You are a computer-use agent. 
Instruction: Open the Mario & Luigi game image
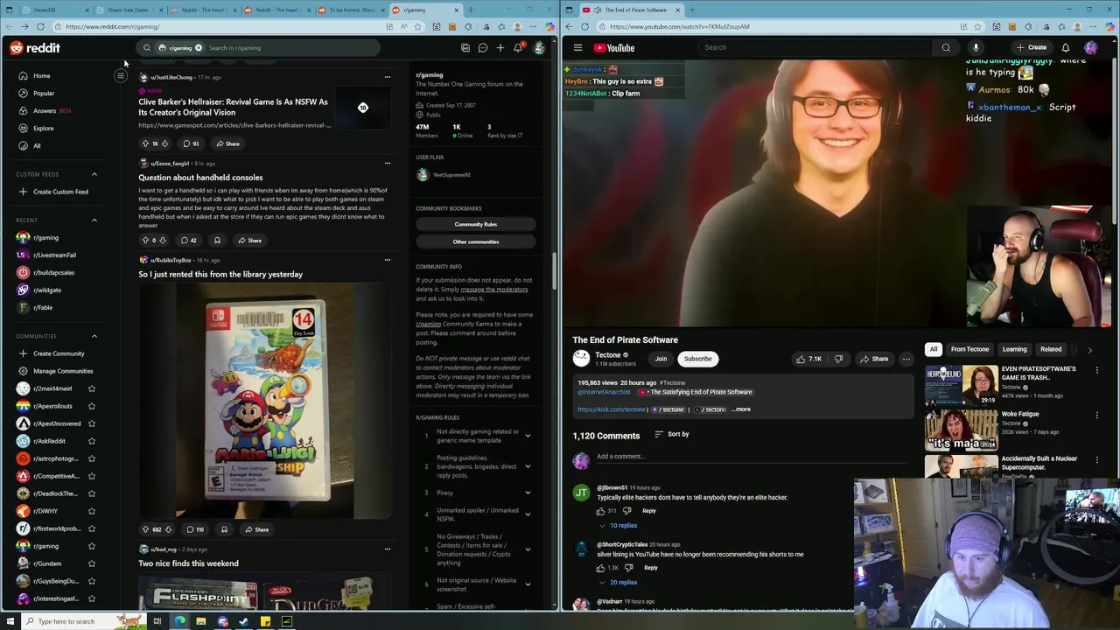[266, 401]
